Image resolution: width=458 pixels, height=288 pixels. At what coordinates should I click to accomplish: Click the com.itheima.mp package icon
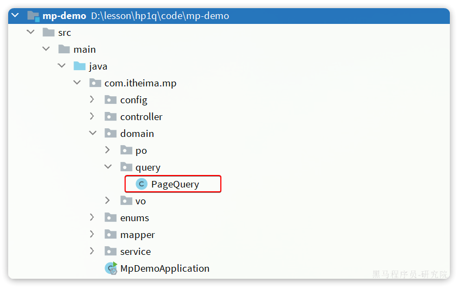coord(95,83)
